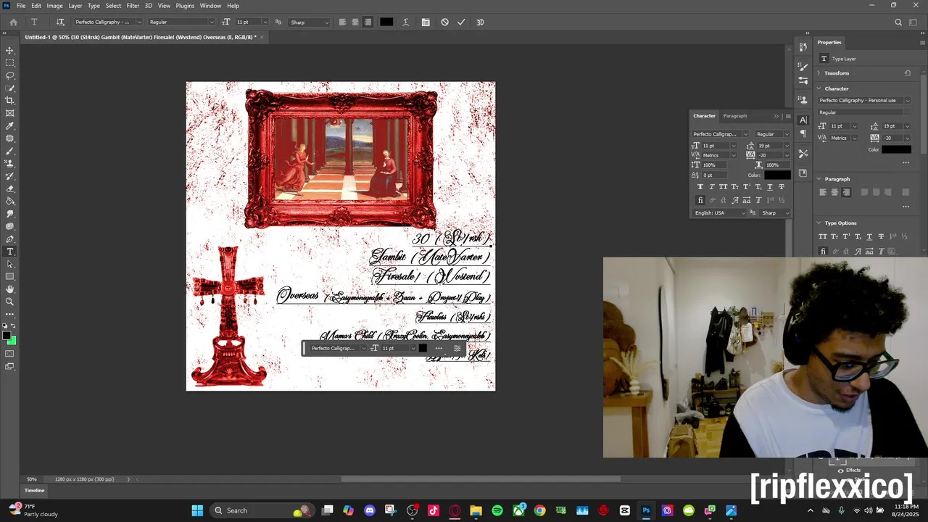This screenshot has width=928, height=522.
Task: Select the Pen tool
Action: point(10,239)
